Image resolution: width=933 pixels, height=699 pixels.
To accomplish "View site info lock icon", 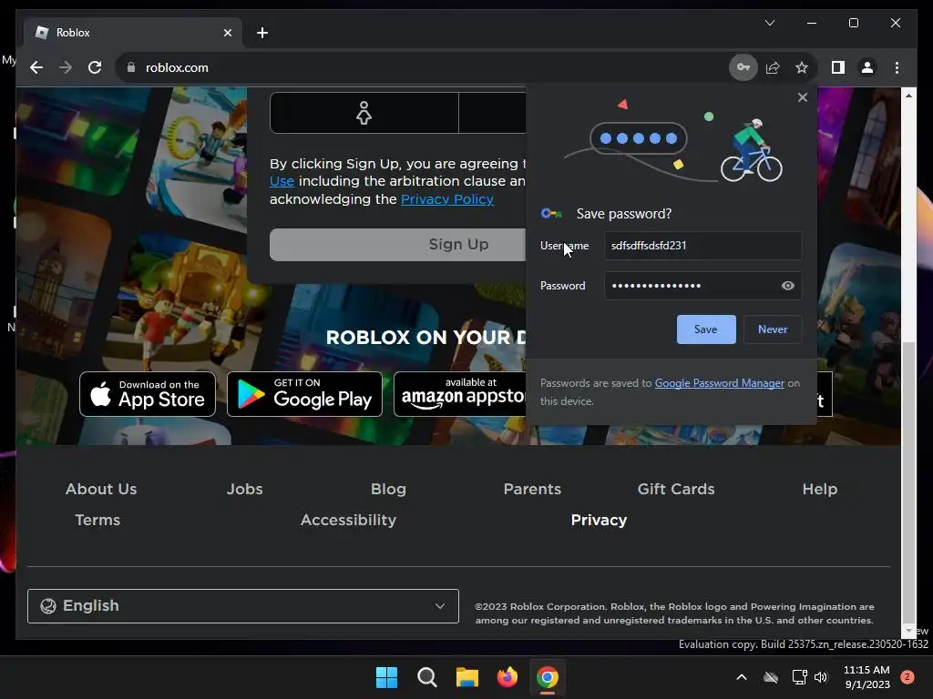I will pos(131,67).
